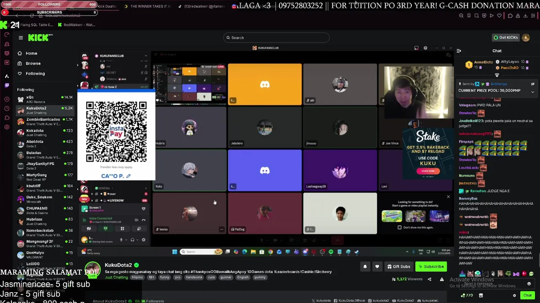
Task: Expand the KUKUFANSCLUB server dropdown
Action: [x=146, y=56]
